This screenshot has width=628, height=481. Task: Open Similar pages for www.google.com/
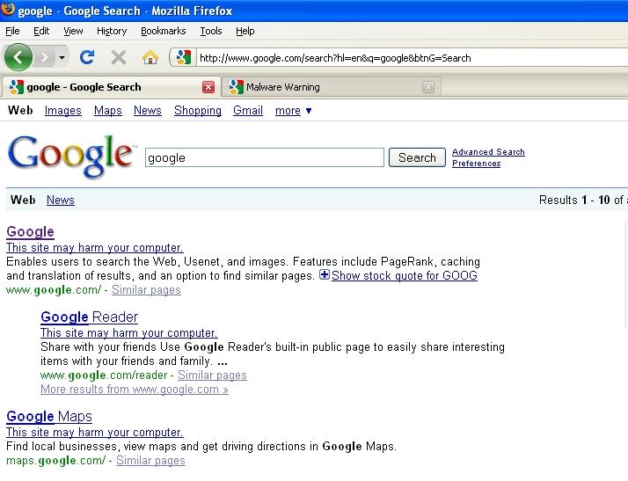(146, 289)
